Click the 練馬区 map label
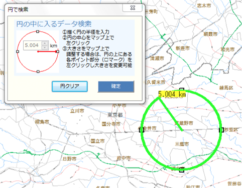The height and width of the screenshot is (188, 242). point(226,87)
